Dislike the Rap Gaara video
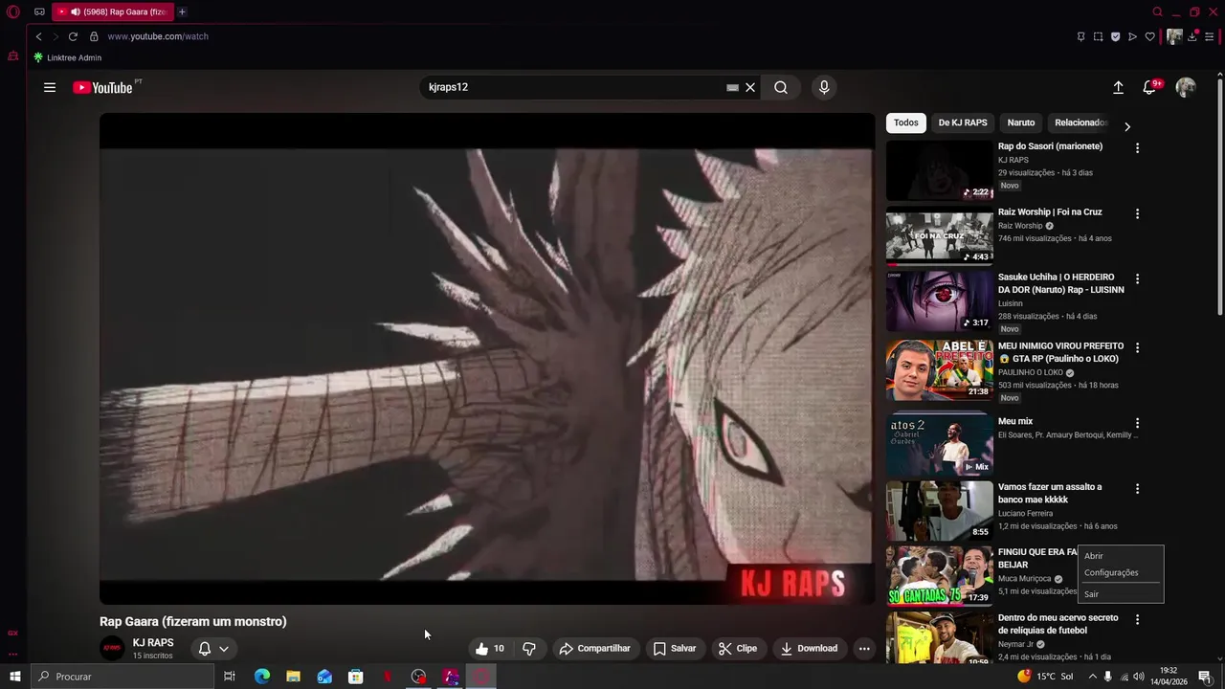The image size is (1225, 689). [x=529, y=649]
